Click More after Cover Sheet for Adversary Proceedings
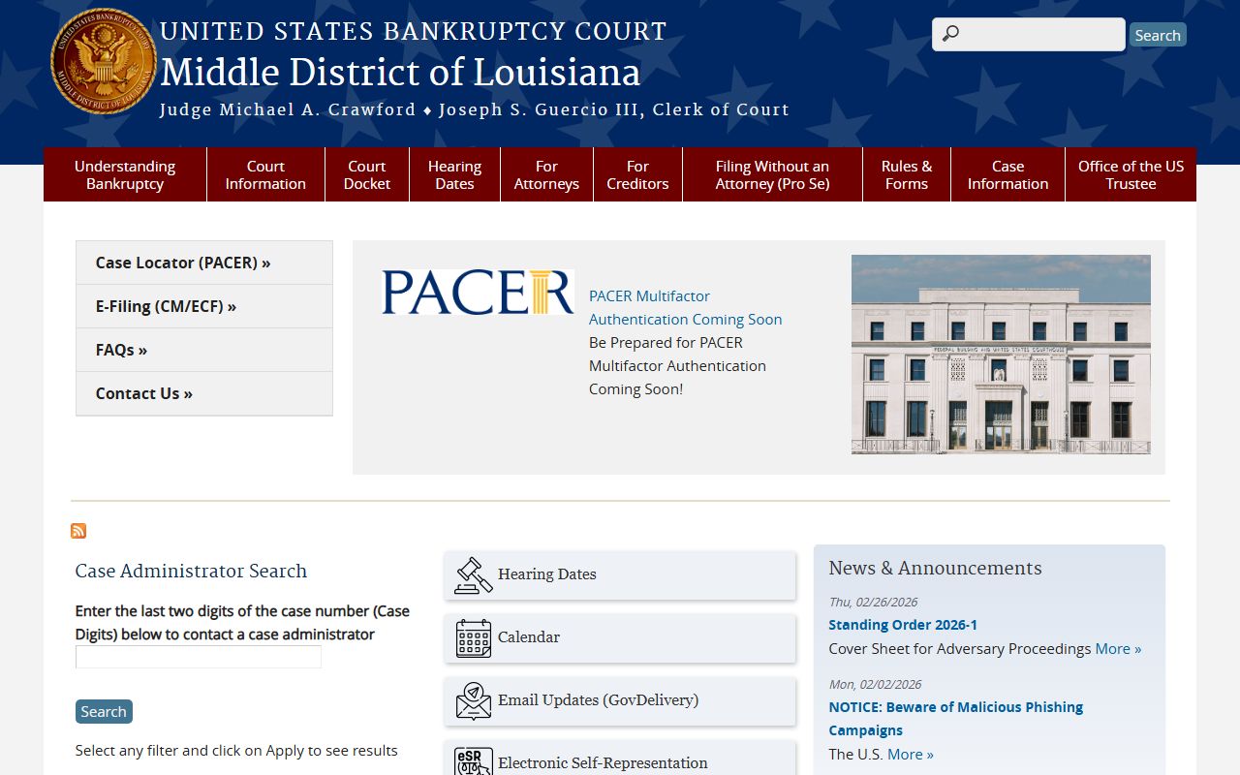This screenshot has width=1240, height=775. point(1118,648)
